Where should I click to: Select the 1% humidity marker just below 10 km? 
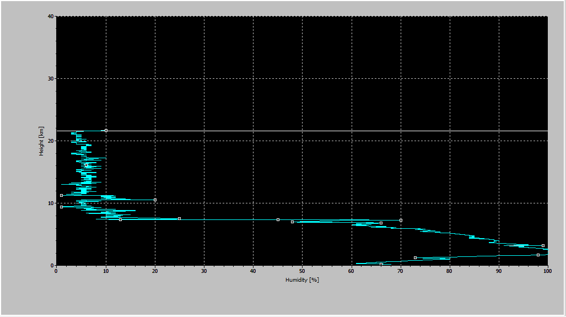[x=61, y=207]
